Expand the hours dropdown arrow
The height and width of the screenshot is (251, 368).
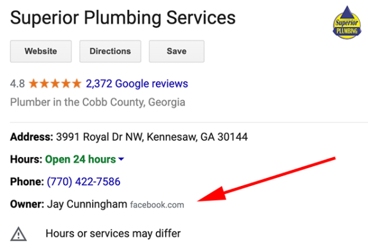121,159
